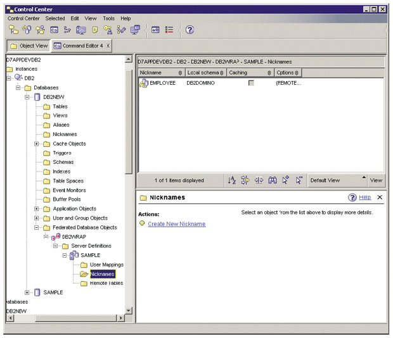The height and width of the screenshot is (338, 393).
Task: Click the Find binoculars icon
Action: (273, 180)
